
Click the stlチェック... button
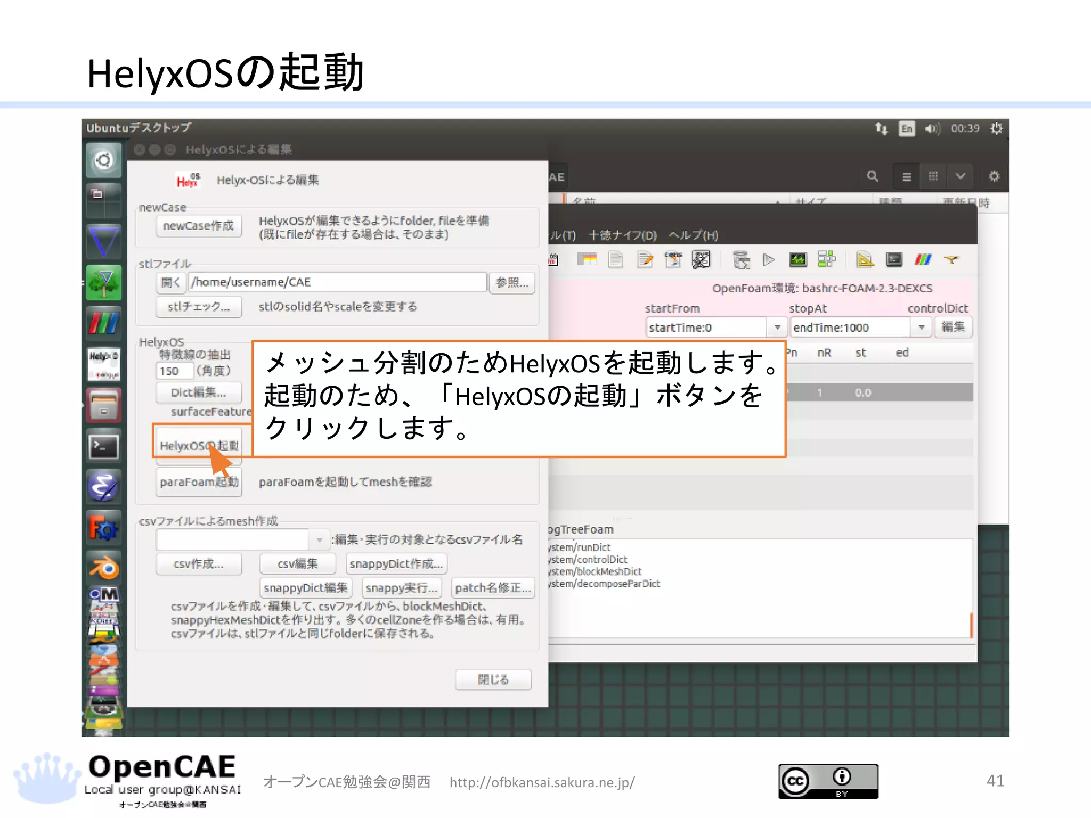tap(199, 307)
